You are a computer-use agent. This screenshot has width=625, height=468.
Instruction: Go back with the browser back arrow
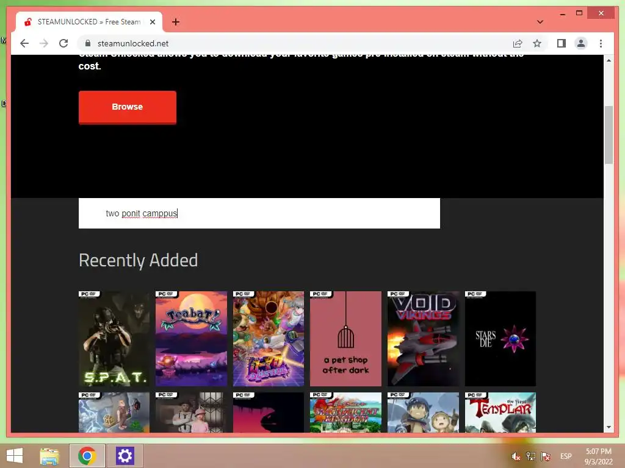(x=24, y=43)
